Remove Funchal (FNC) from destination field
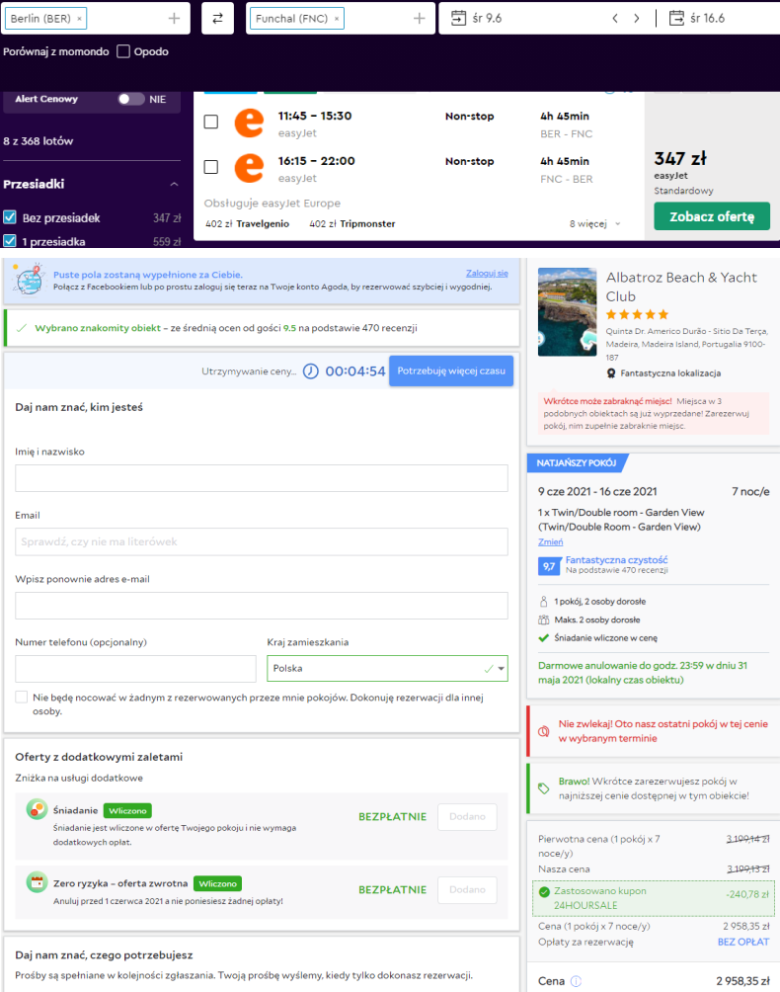Image resolution: width=780 pixels, height=992 pixels. pos(337,19)
